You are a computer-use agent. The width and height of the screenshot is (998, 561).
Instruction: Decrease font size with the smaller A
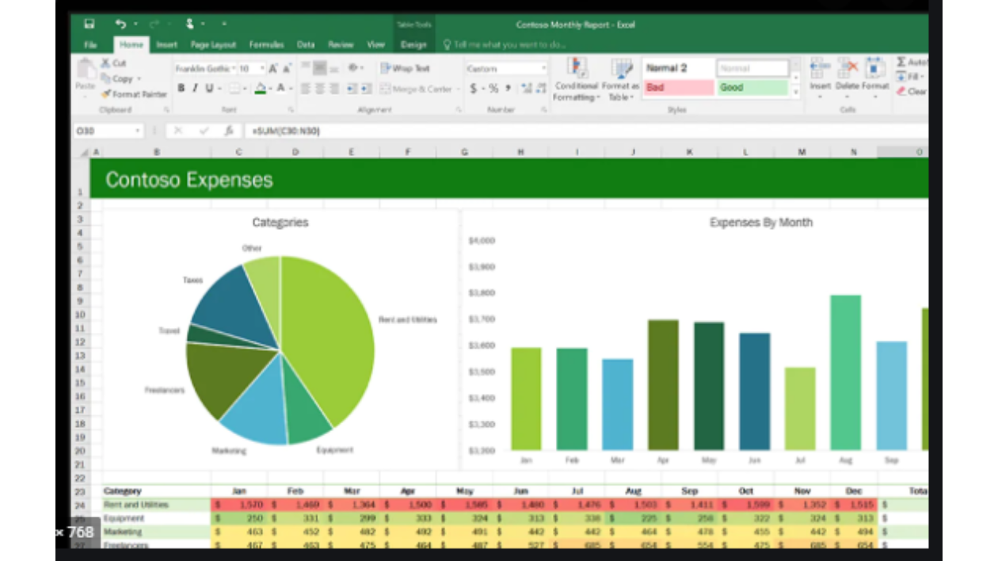287,69
